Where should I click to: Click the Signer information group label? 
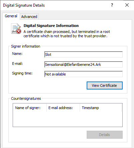[x=26, y=46]
